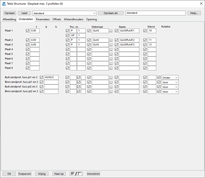The height and width of the screenshot is (178, 205).
Task: Close the Glasplaat dialog window
Action: click(x=201, y=4)
